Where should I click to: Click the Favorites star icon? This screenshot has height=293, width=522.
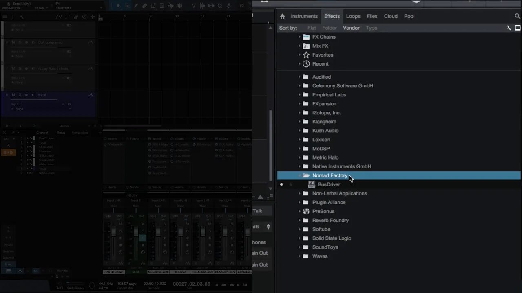point(306,55)
